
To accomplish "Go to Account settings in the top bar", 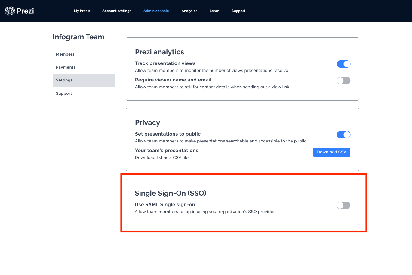I will 117,11.
